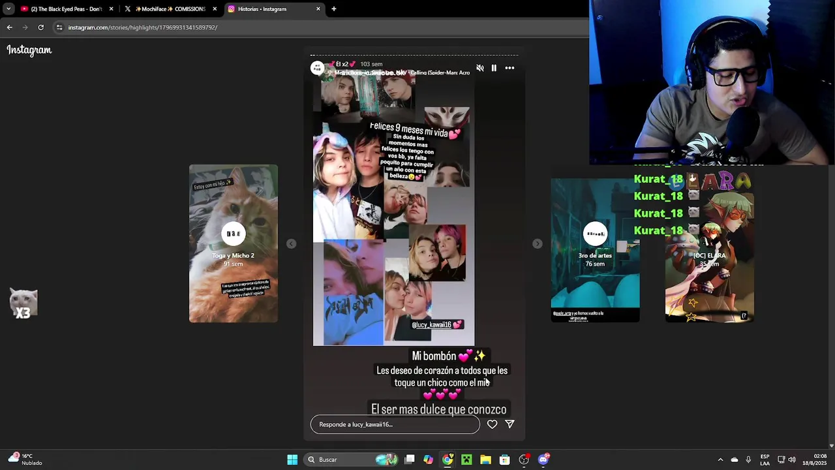Go forward in the browser
Viewport: 835px width, 470px height.
tap(25, 27)
